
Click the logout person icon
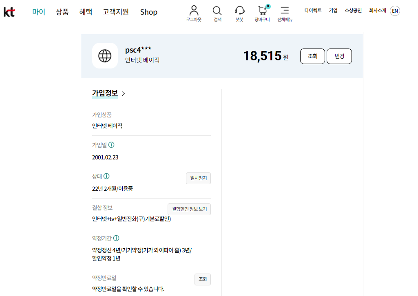(194, 11)
